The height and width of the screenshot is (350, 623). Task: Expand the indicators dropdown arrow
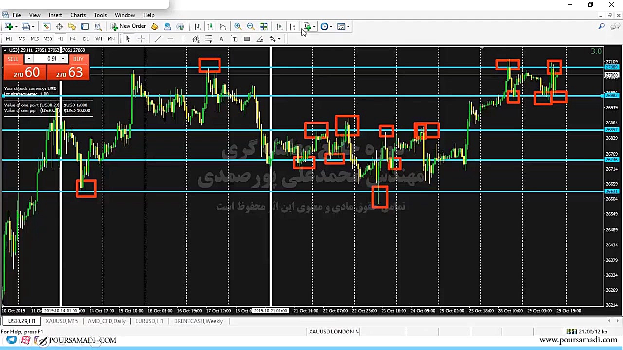(x=314, y=27)
